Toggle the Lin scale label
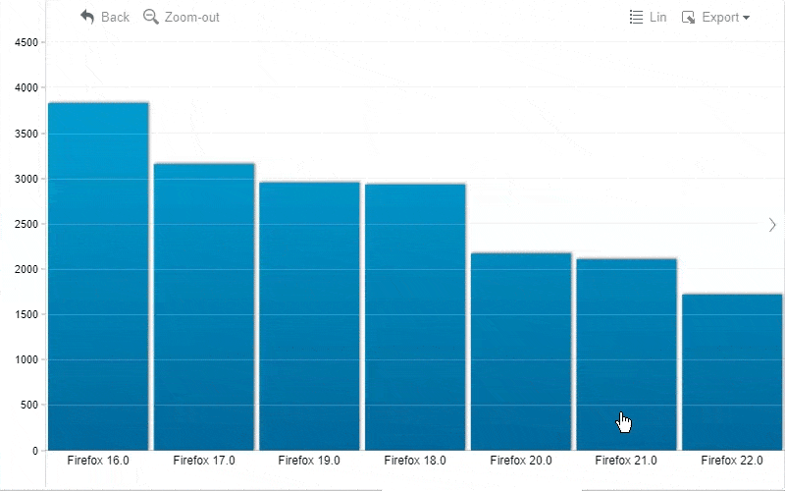The height and width of the screenshot is (491, 785). pyautogui.click(x=657, y=17)
